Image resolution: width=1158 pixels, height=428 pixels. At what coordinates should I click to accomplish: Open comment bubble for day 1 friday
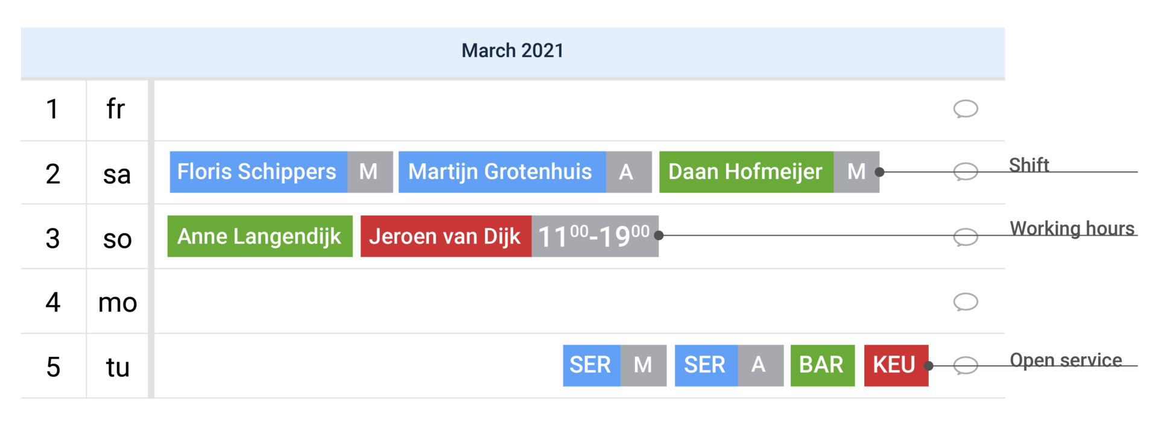(x=965, y=109)
